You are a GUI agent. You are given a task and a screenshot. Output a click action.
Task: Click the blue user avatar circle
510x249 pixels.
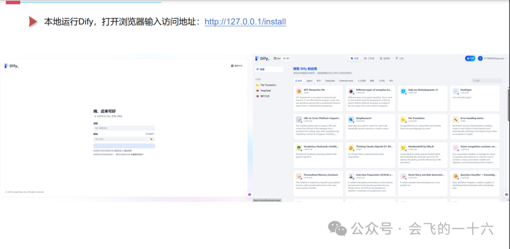(x=480, y=58)
